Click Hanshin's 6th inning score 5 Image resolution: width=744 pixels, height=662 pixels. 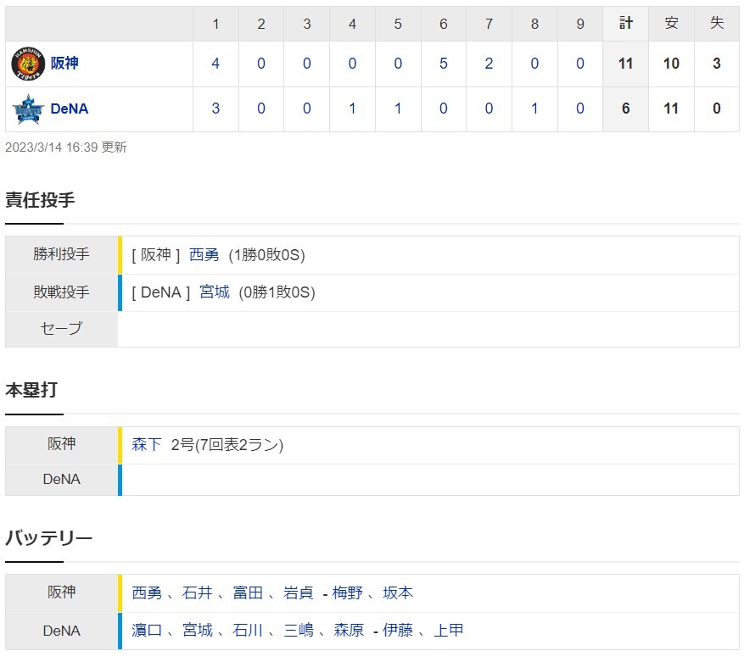(444, 64)
